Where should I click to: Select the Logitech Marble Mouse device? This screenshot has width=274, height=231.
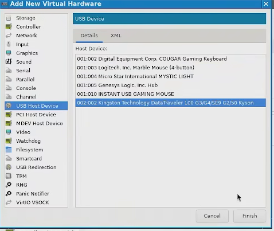pos(170,68)
